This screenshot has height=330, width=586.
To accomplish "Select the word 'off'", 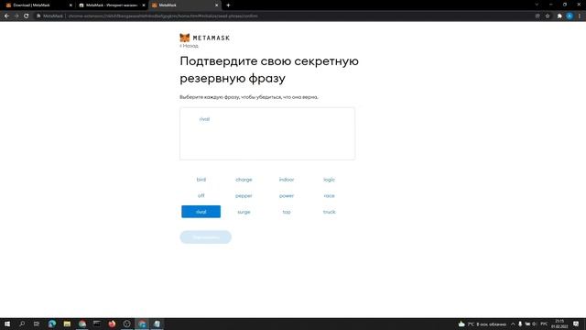I will tap(201, 195).
